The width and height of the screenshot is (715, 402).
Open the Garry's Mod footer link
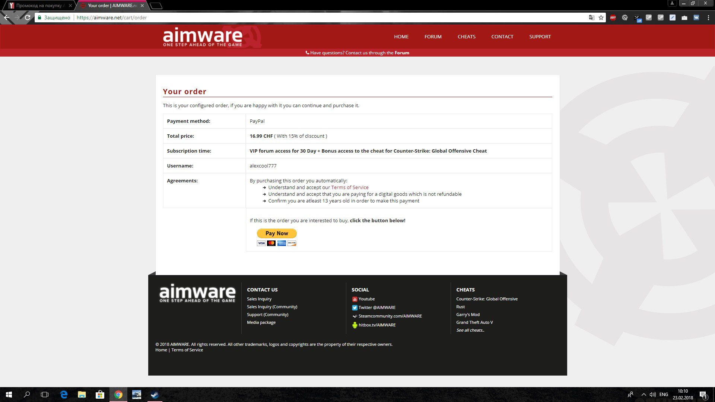pyautogui.click(x=468, y=315)
